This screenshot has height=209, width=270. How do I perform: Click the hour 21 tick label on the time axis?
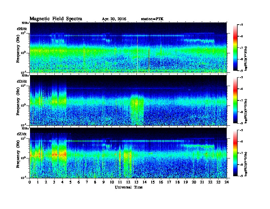point(202,182)
